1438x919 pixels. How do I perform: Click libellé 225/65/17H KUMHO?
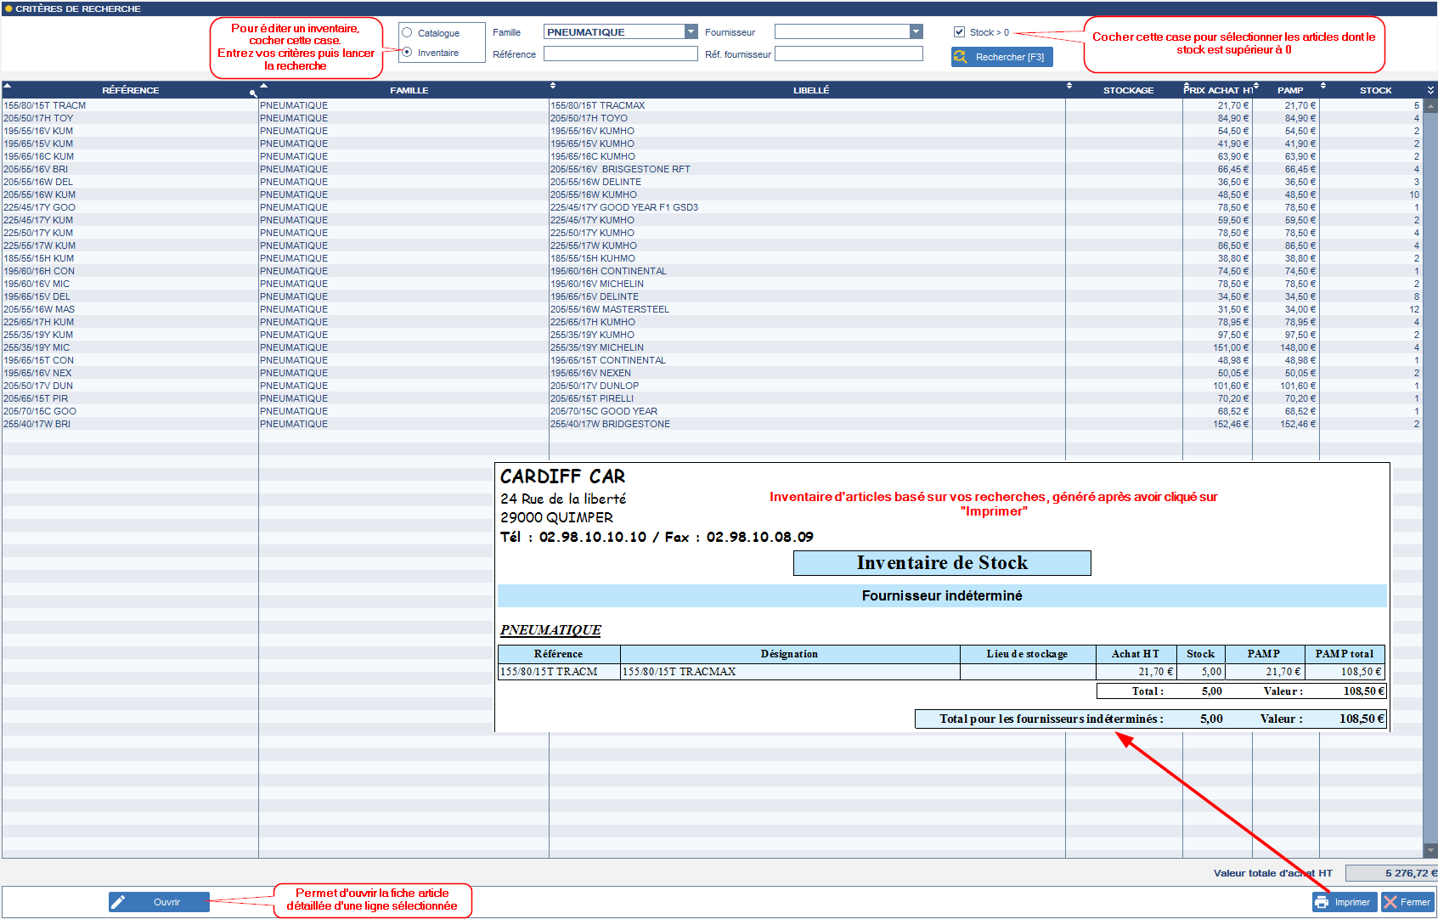pos(593,322)
